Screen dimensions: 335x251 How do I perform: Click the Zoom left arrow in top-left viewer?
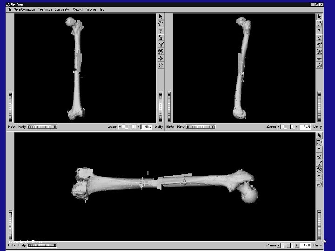[x=120, y=127]
